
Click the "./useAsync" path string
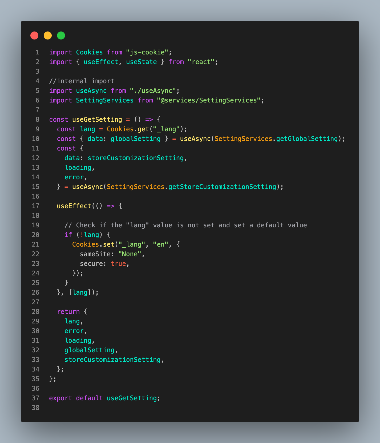point(153,91)
